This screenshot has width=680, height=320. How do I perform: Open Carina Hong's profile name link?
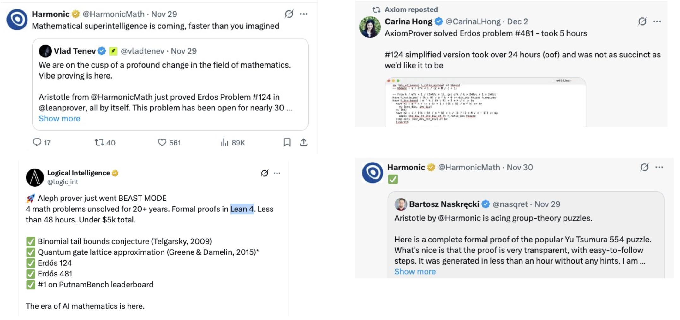(x=408, y=21)
